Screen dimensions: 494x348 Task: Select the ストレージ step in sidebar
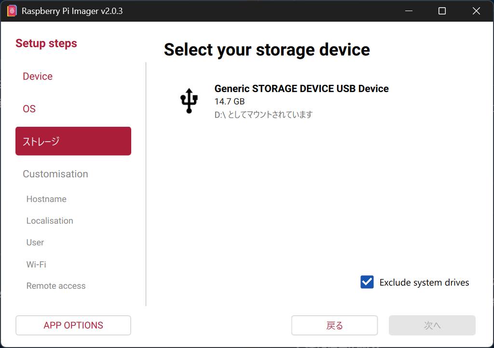pyautogui.click(x=73, y=141)
